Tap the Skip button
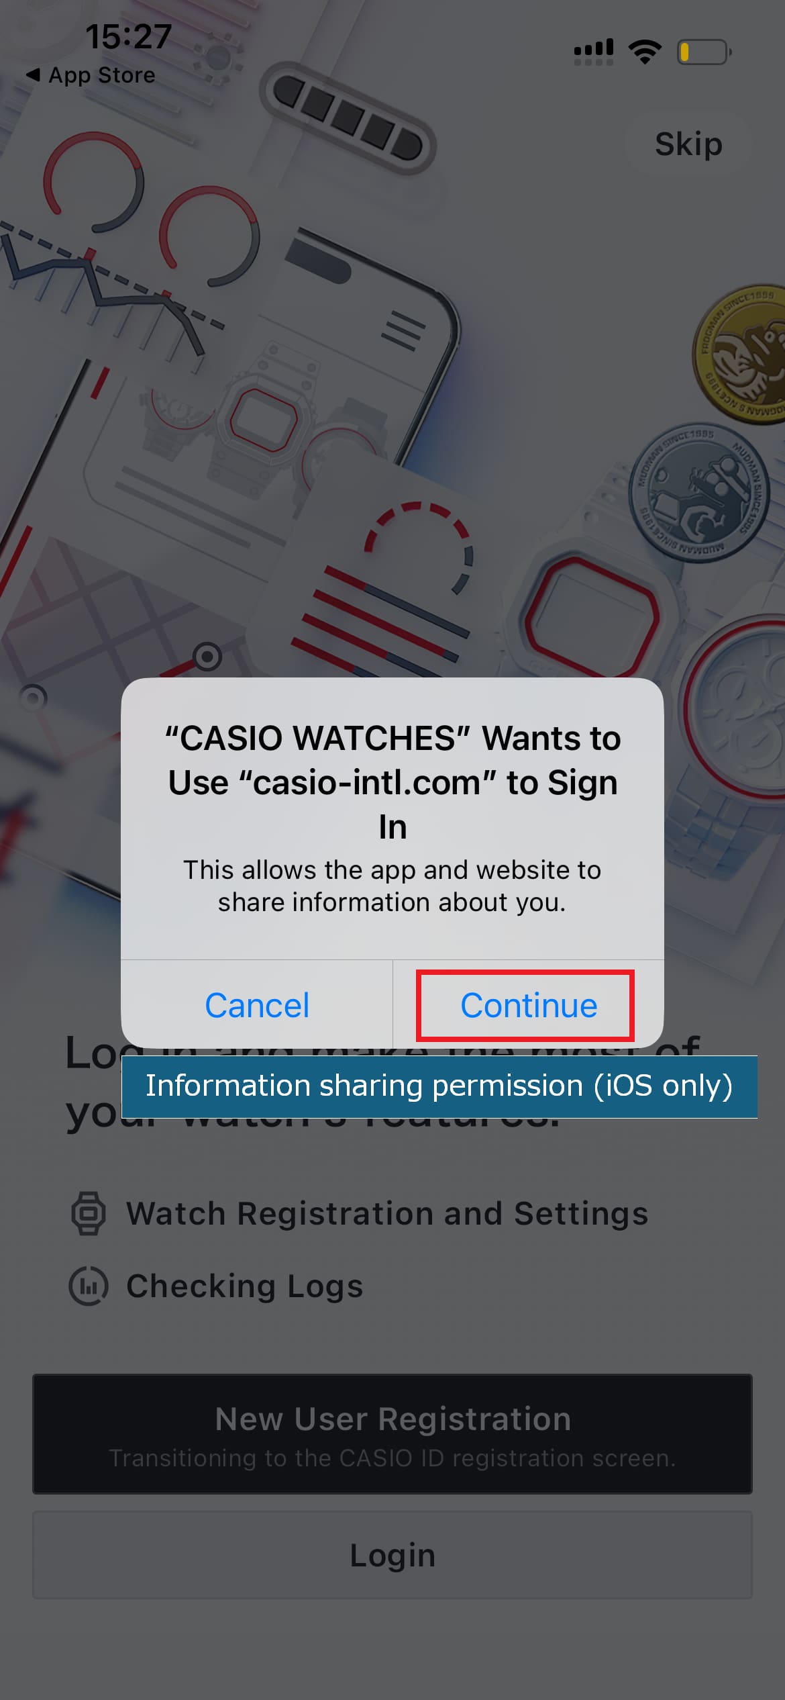785x1700 pixels. tap(688, 144)
